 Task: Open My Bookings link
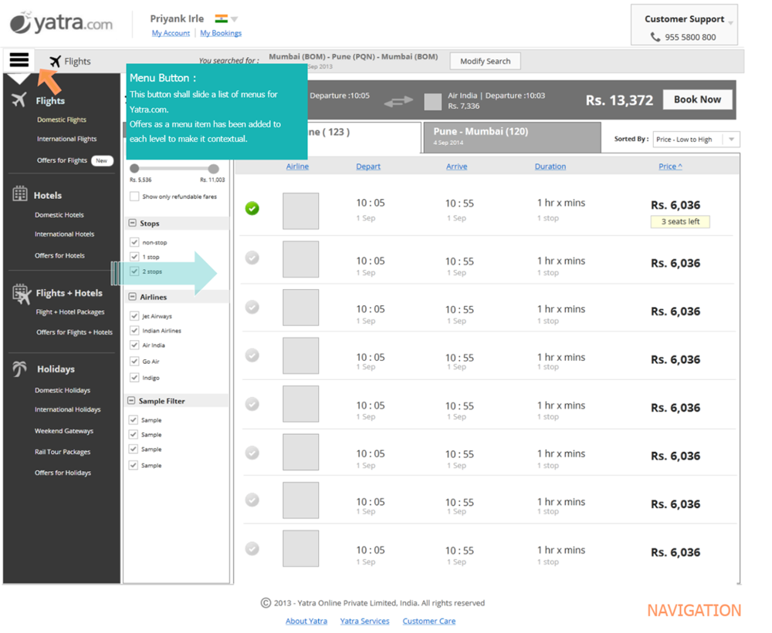click(221, 33)
